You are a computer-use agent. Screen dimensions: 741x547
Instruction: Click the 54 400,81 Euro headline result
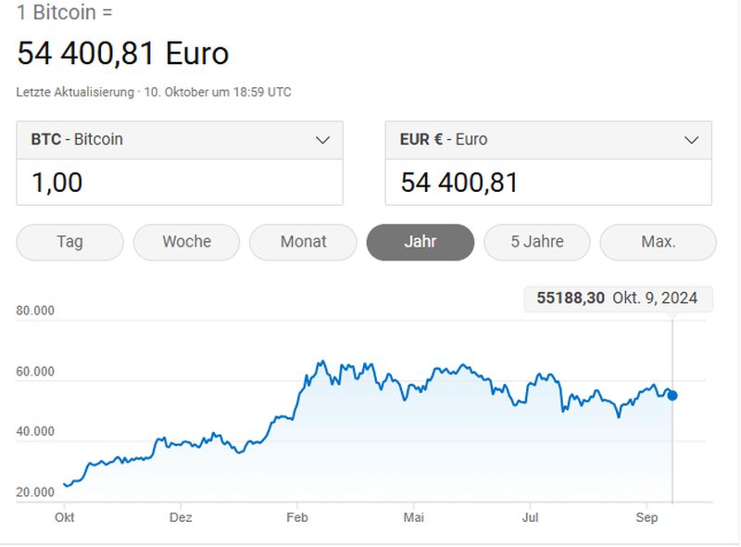tap(122, 53)
